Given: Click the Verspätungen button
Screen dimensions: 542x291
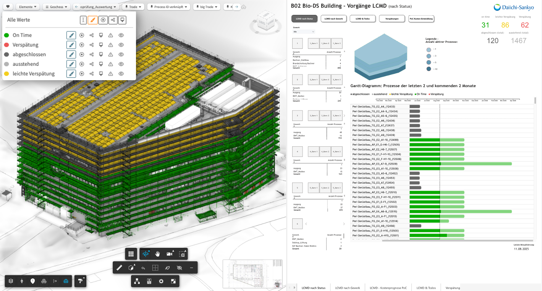Looking at the screenshot, I should [392, 19].
